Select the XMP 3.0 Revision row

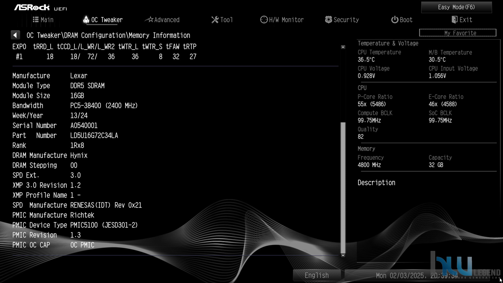tap(47, 186)
